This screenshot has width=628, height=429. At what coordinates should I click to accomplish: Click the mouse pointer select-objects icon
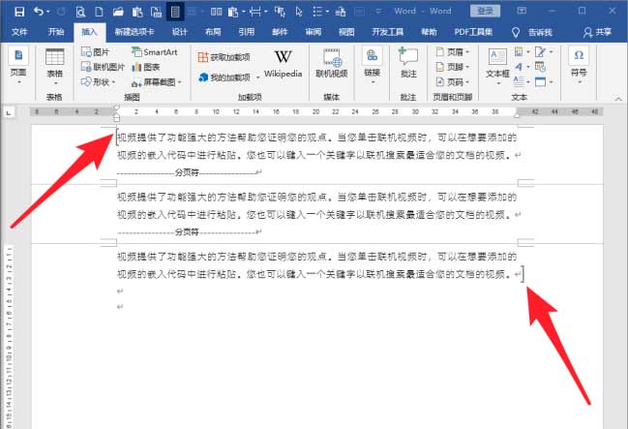pos(299,12)
